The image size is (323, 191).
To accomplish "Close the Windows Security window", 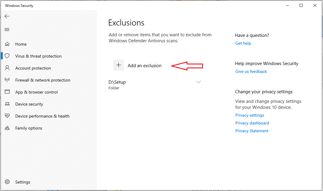I will coord(315,6).
